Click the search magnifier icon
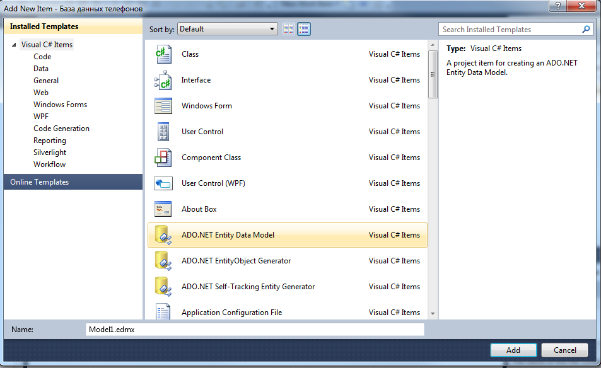 coord(586,30)
